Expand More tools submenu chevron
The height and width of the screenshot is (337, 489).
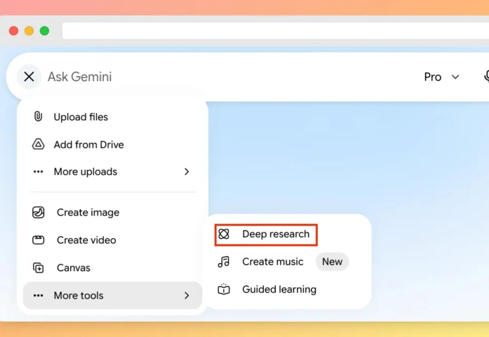(x=187, y=295)
